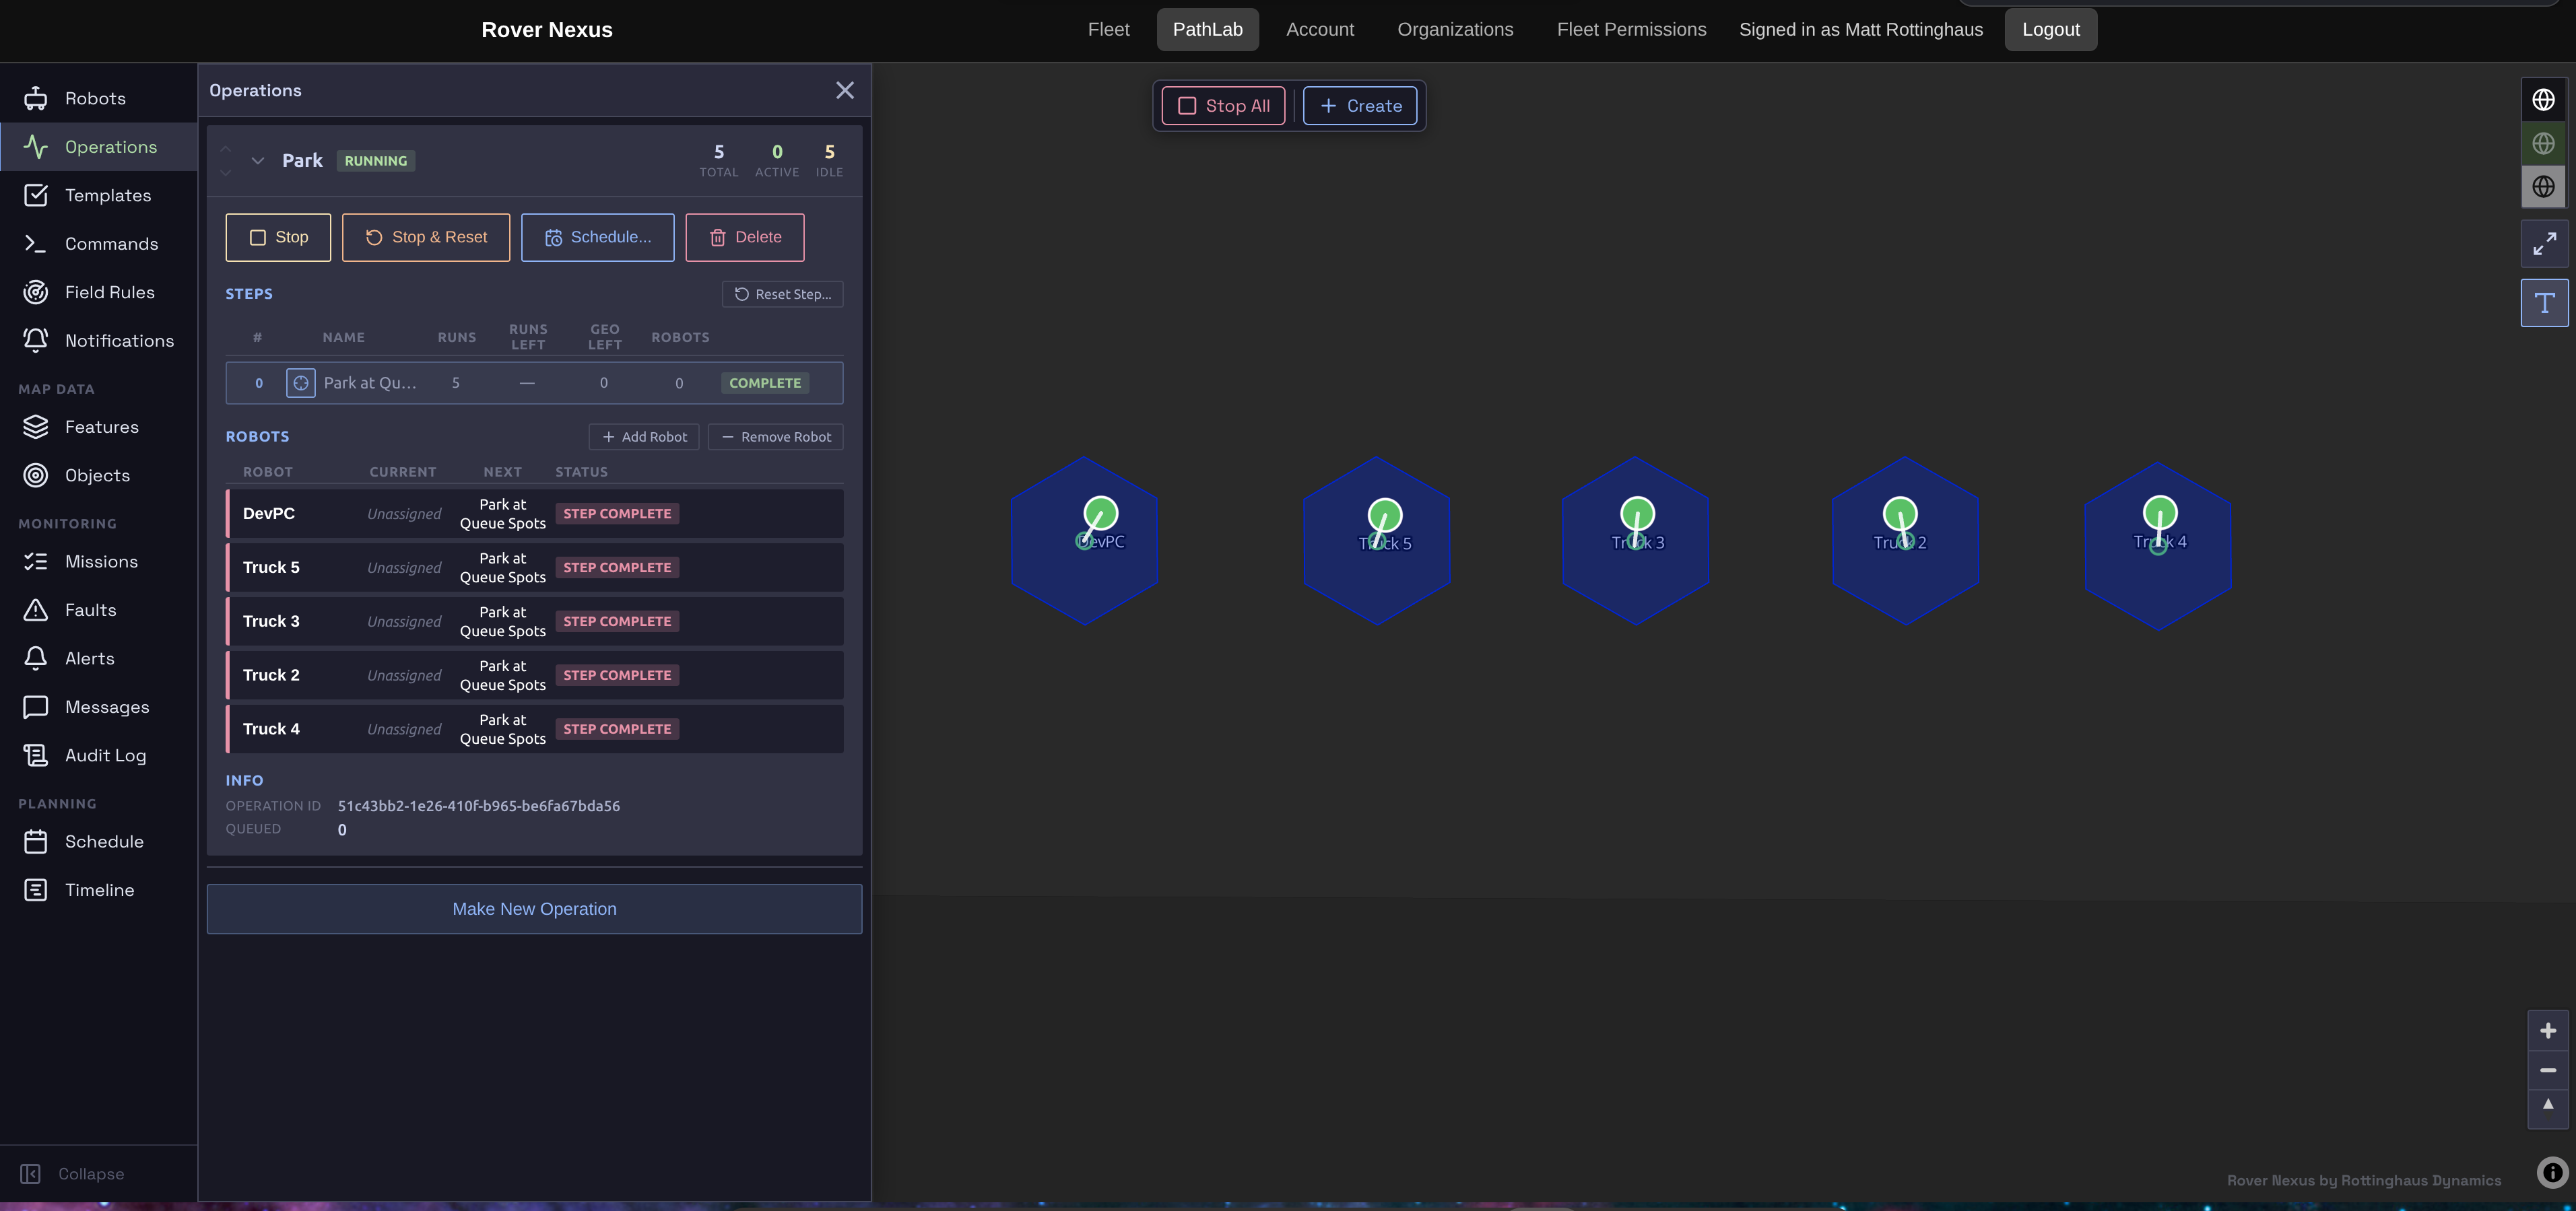Click Reset Step... button
Image resolution: width=2576 pixels, height=1211 pixels.
pyautogui.click(x=782, y=293)
